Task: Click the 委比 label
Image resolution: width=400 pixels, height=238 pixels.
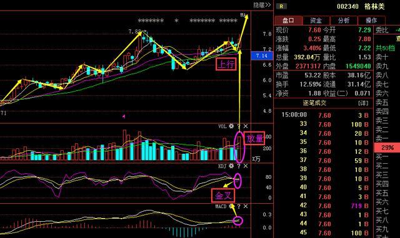Action: (382, 30)
